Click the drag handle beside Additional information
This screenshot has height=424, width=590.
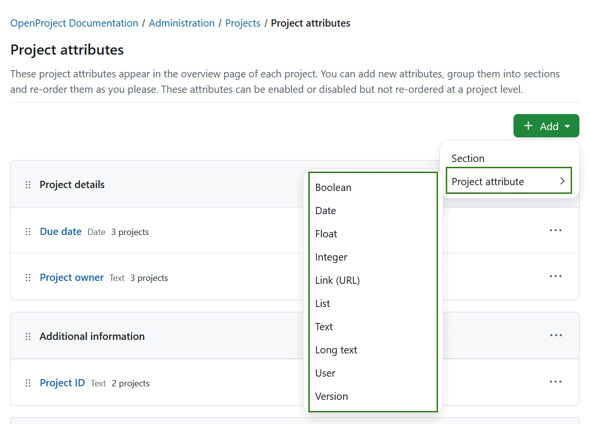(28, 335)
